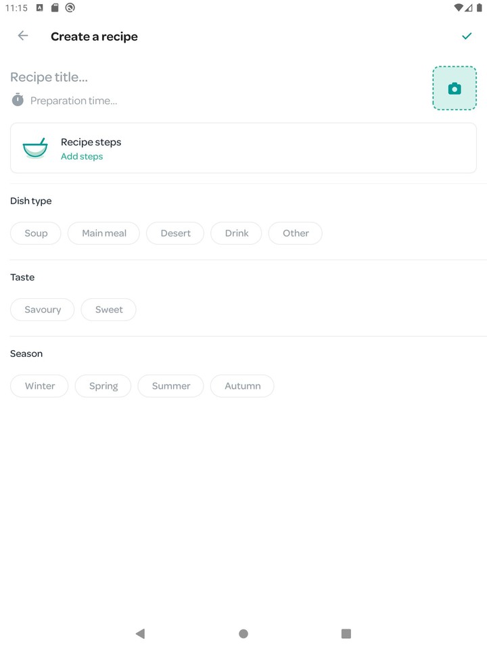The width and height of the screenshot is (487, 649).
Task: Select the Winter season chip
Action: pyautogui.click(x=39, y=386)
